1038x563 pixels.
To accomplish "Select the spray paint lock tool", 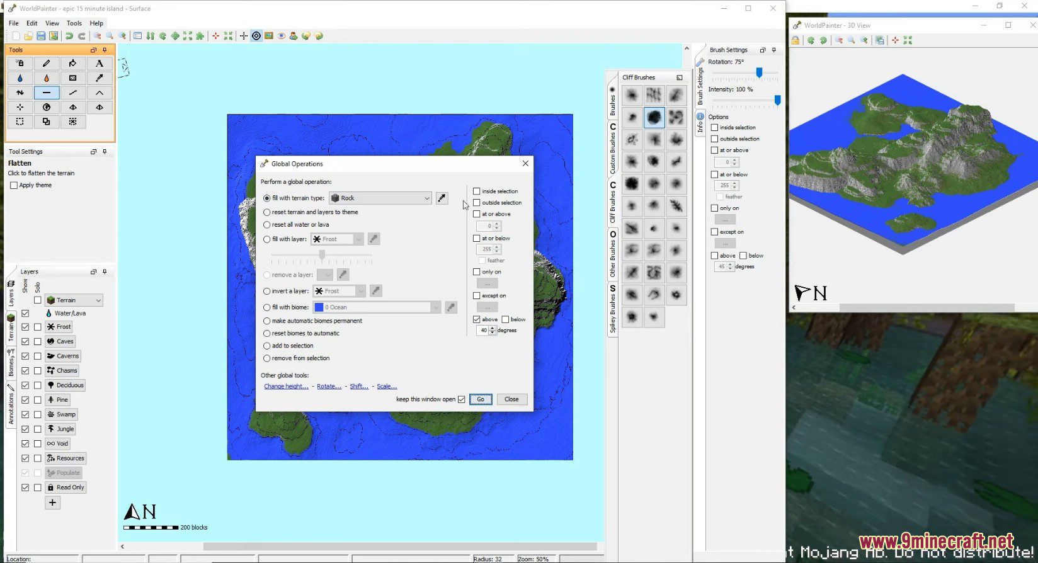I will click(x=20, y=63).
